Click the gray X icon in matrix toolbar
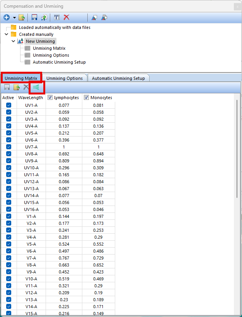The height and width of the screenshot is (317, 242). tap(26, 88)
